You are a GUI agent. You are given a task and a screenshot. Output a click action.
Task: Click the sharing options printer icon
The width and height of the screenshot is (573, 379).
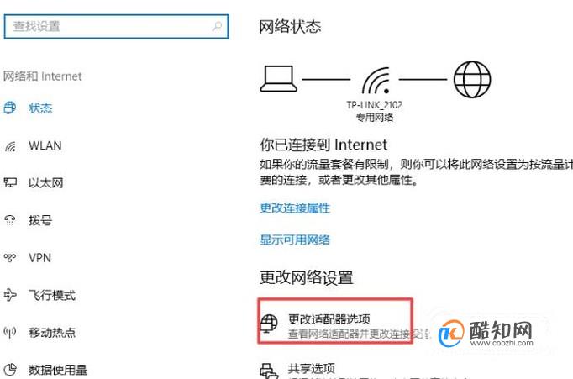tap(269, 371)
